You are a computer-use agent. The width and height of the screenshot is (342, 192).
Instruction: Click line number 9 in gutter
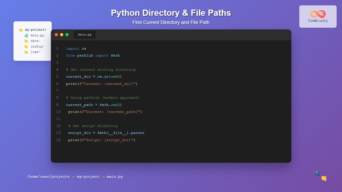coord(57,105)
